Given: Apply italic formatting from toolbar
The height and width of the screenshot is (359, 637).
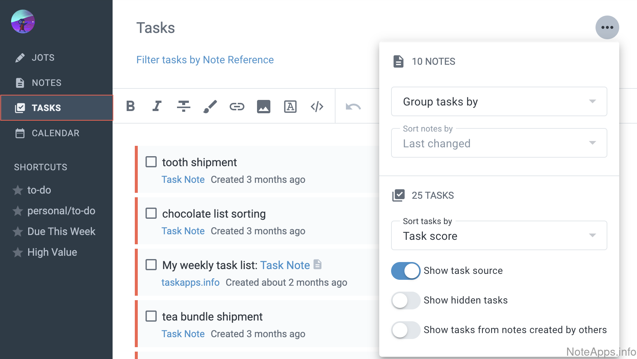Looking at the screenshot, I should (x=157, y=107).
